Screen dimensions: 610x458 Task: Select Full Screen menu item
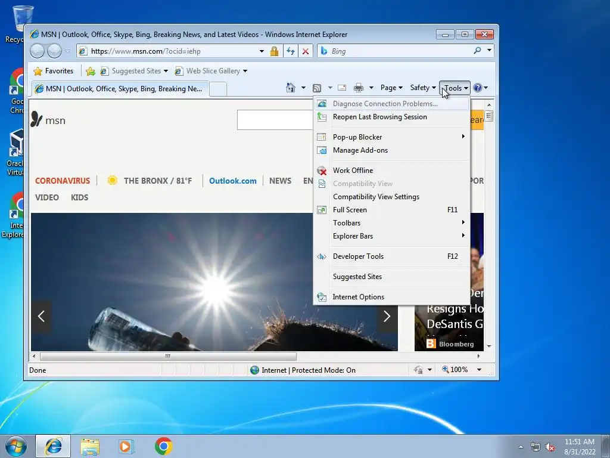pos(392,210)
